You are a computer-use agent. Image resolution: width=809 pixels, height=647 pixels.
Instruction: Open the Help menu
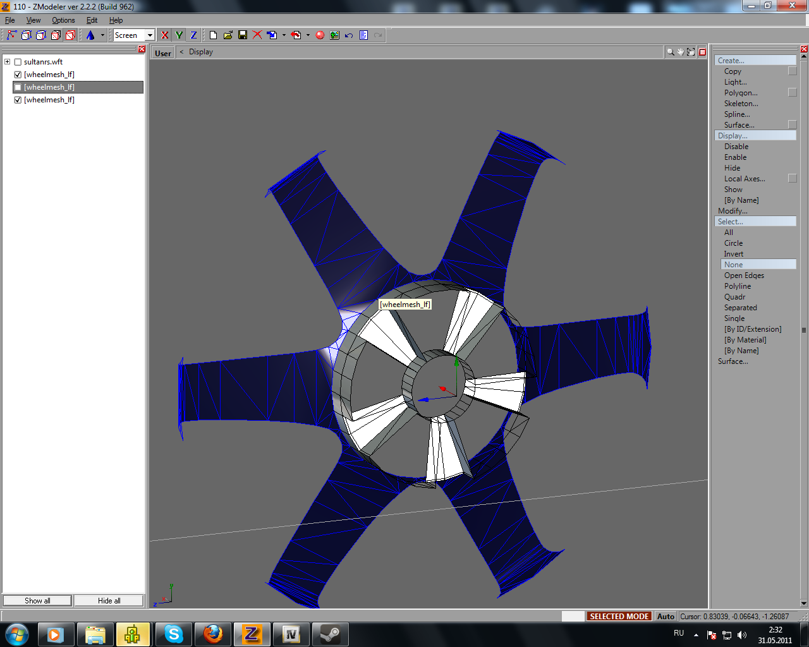pyautogui.click(x=116, y=20)
